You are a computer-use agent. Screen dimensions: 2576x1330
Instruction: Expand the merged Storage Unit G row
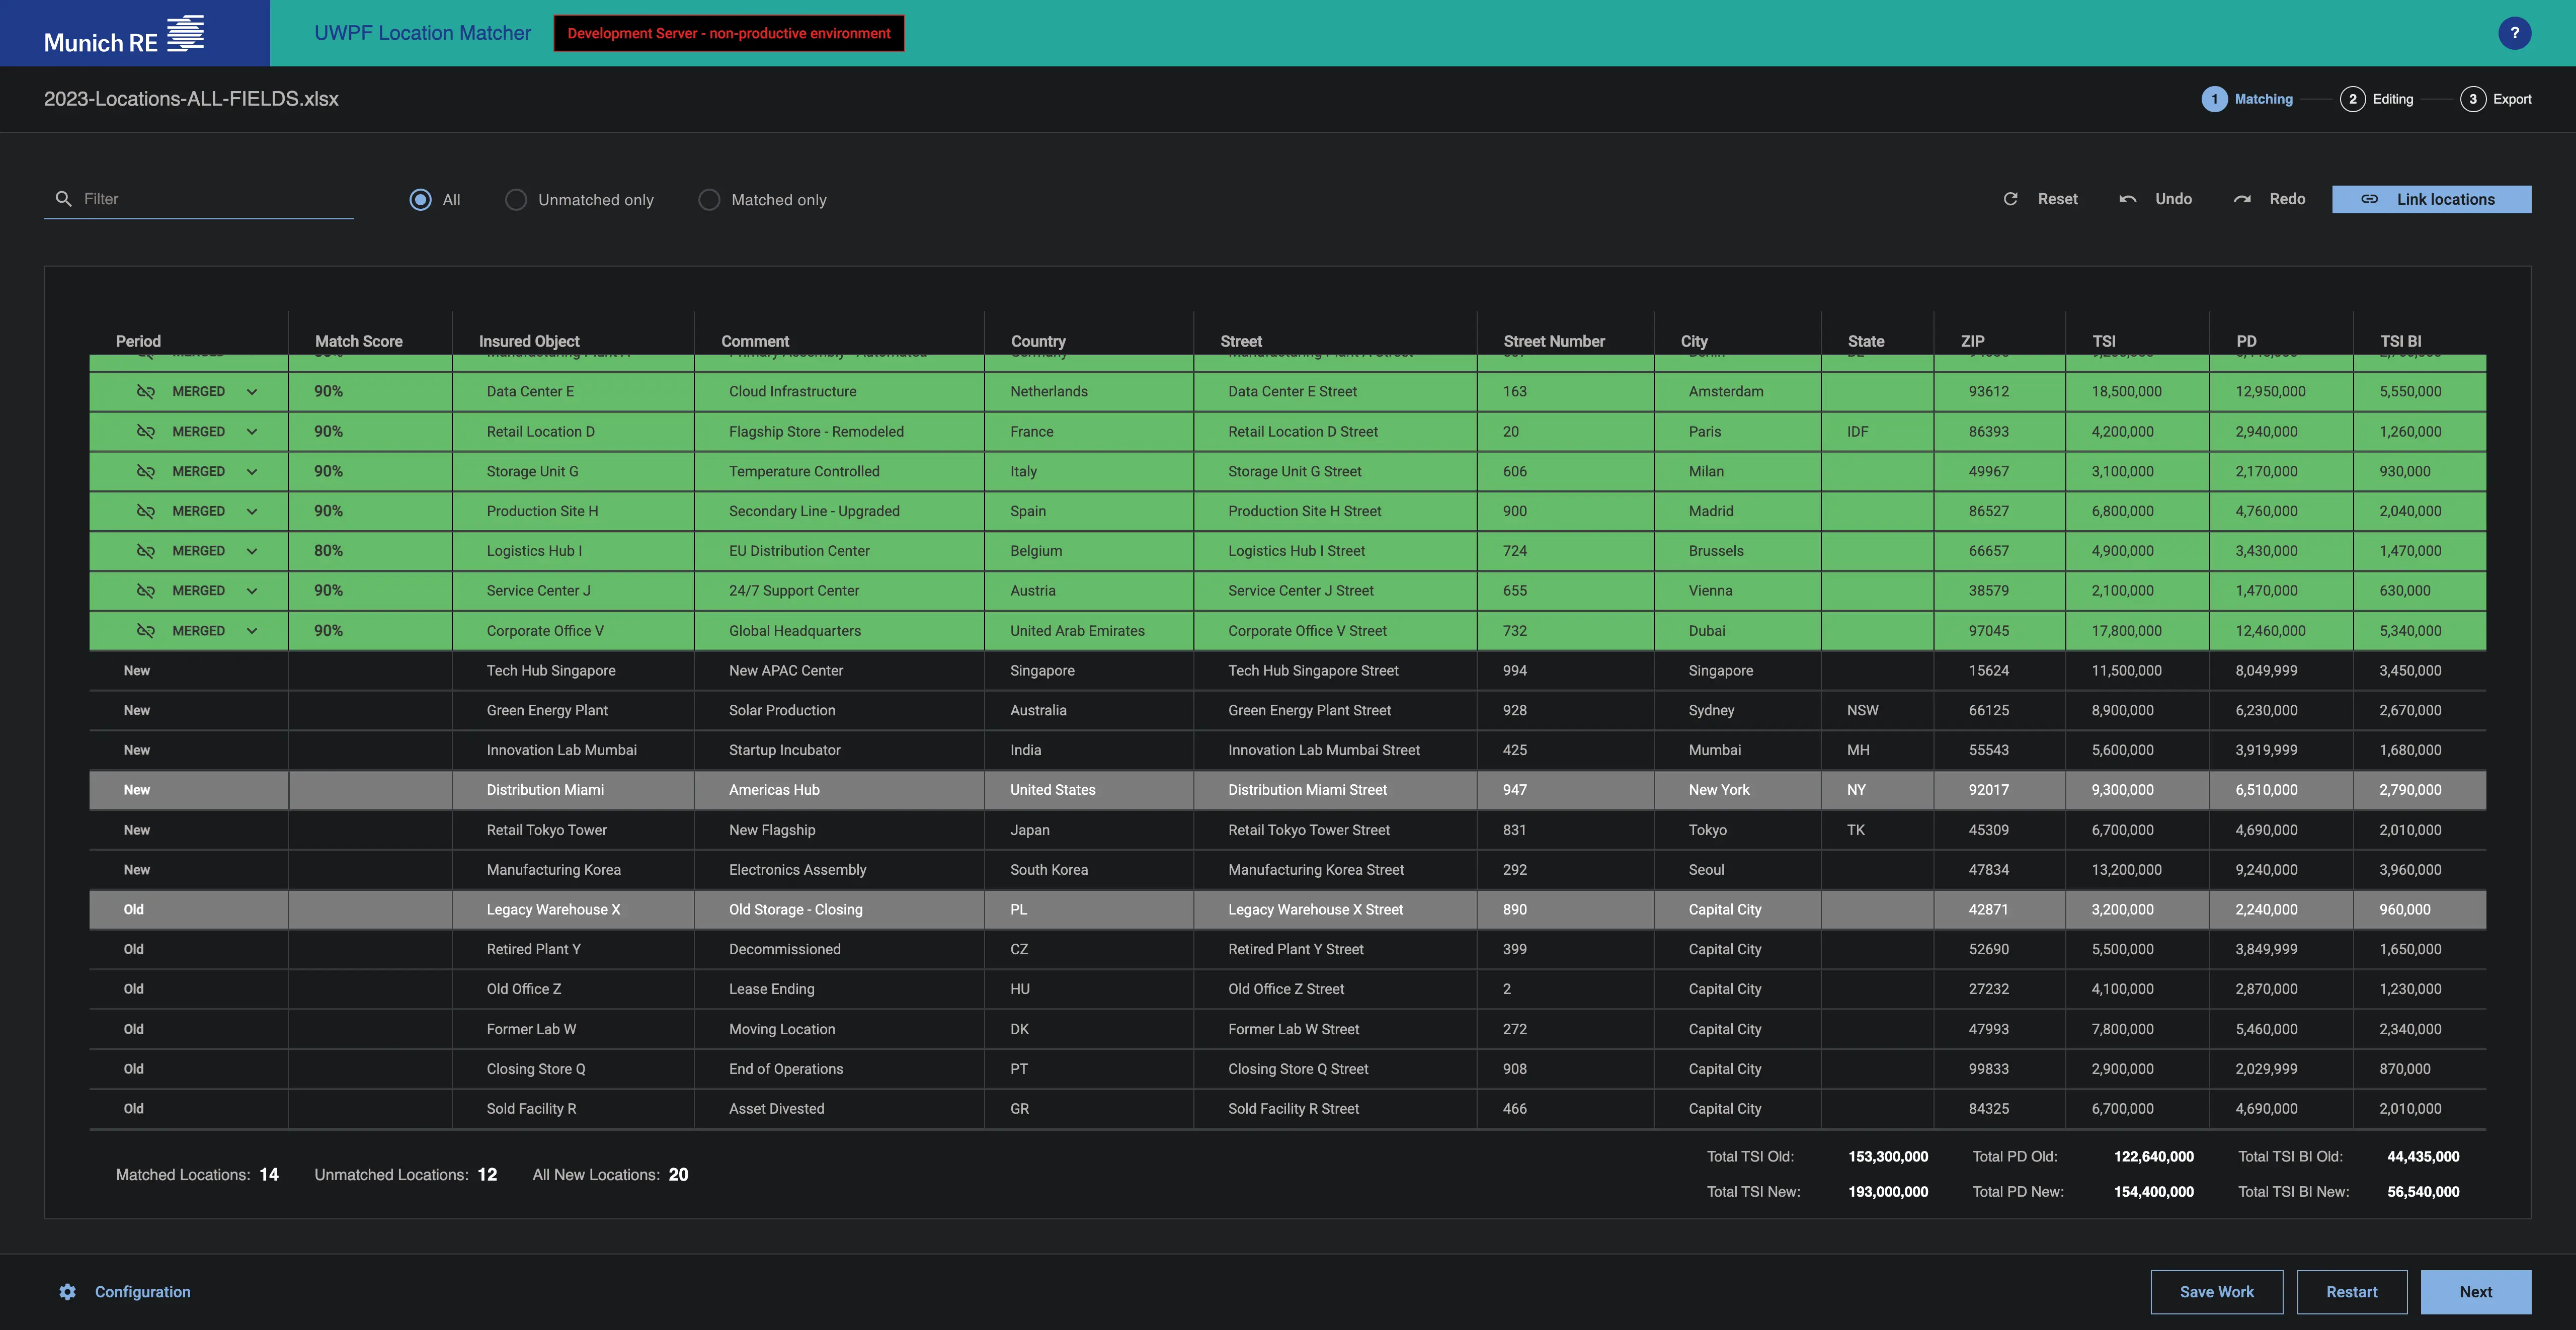click(x=252, y=471)
